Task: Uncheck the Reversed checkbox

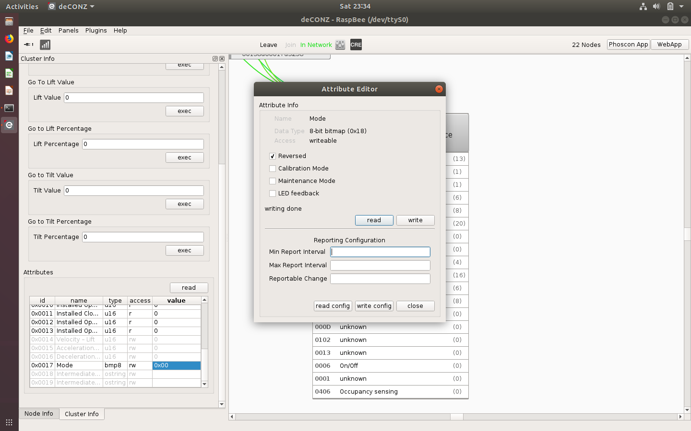Action: tap(273, 156)
